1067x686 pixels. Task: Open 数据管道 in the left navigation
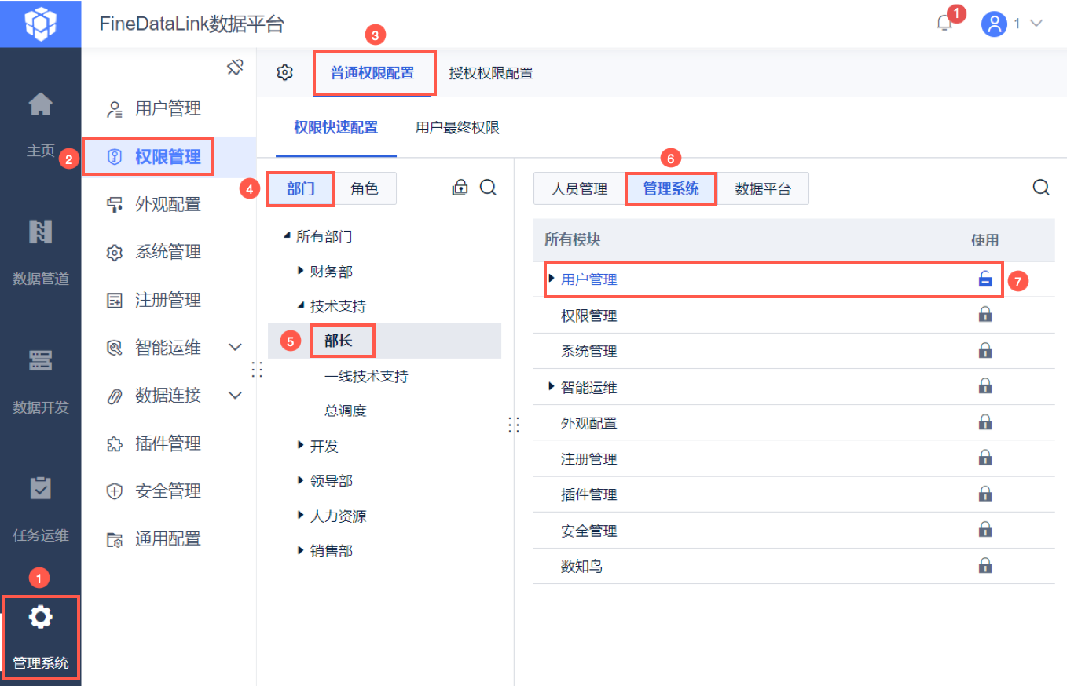pos(40,250)
